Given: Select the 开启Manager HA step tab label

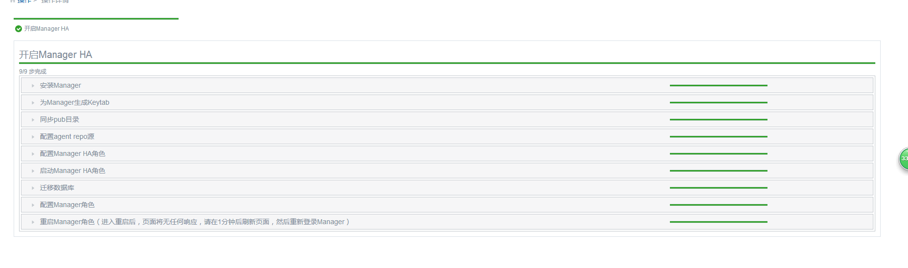Looking at the screenshot, I should tap(46, 29).
